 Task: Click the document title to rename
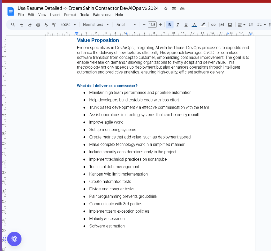tap(88, 8)
